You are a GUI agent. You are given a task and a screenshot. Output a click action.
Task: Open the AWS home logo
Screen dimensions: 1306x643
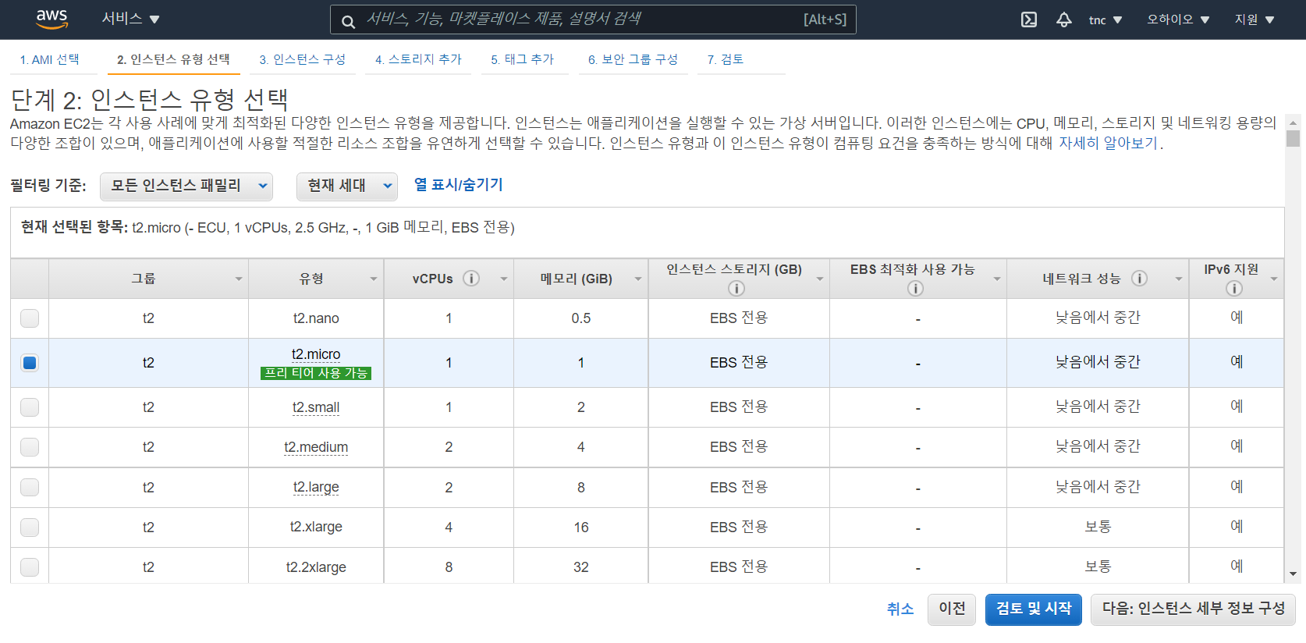51,19
